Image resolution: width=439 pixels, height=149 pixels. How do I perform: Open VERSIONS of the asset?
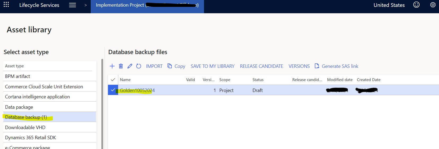(299, 66)
